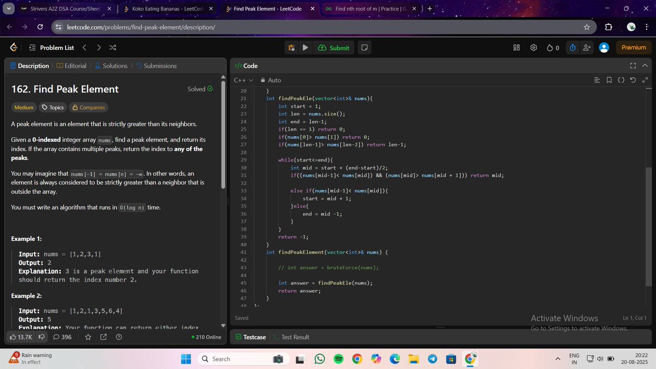Reload the page
The height and width of the screenshot is (369, 656).
(x=40, y=27)
